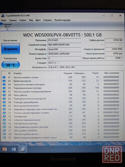Click the Хорошо health status button

10,49
